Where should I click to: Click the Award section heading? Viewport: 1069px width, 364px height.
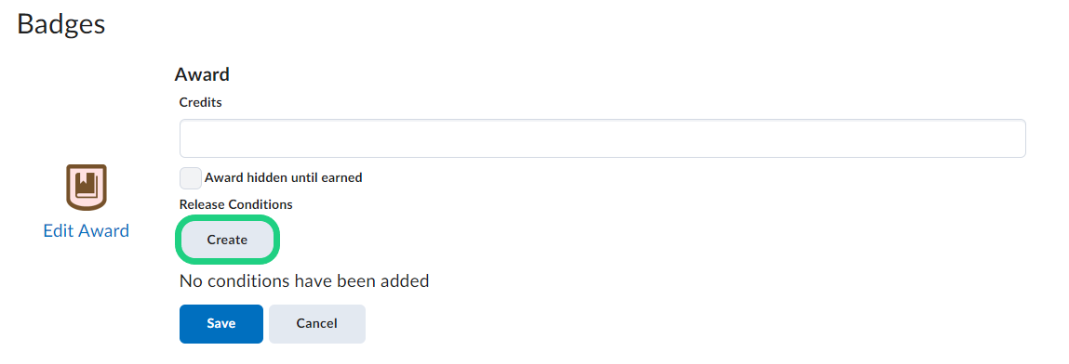coord(202,74)
